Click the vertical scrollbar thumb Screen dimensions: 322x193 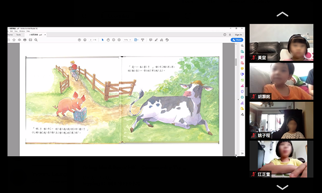(x=236, y=62)
